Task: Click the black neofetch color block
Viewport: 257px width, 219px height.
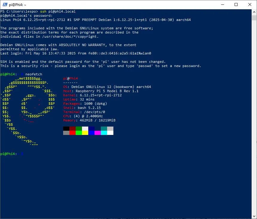Action: [x=66, y=129]
